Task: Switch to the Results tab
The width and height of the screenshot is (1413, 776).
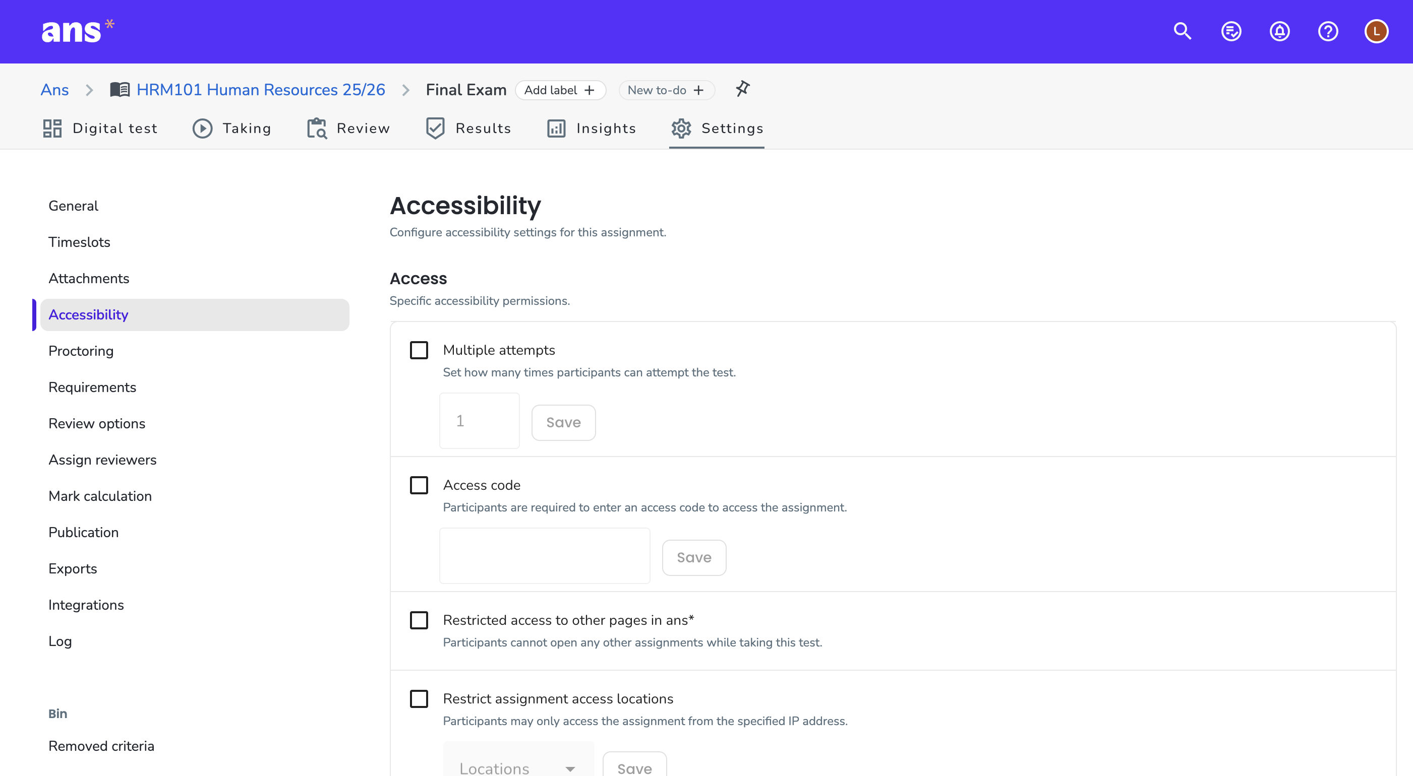Action: coord(468,128)
